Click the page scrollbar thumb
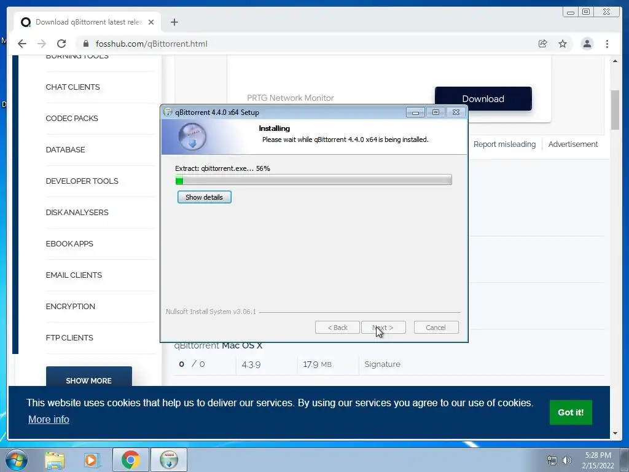Image resolution: width=629 pixels, height=472 pixels. [x=615, y=109]
